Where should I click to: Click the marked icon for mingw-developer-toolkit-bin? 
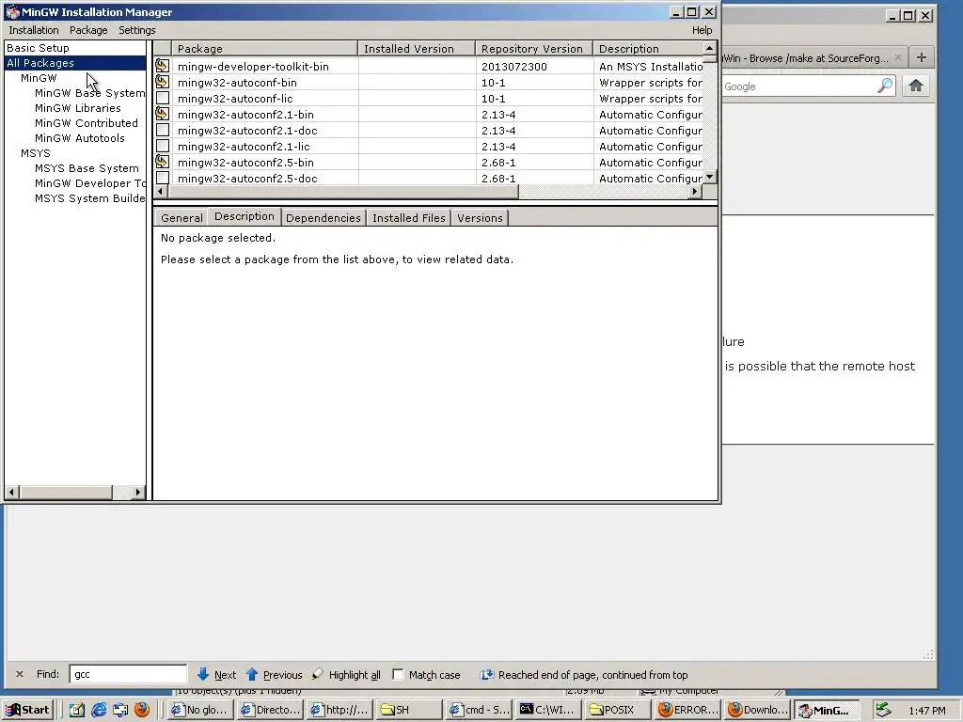click(162, 66)
